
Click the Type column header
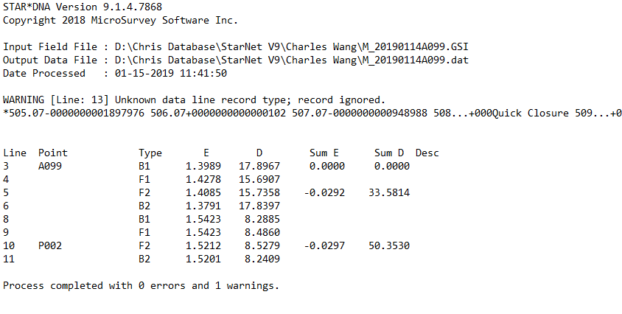(150, 153)
